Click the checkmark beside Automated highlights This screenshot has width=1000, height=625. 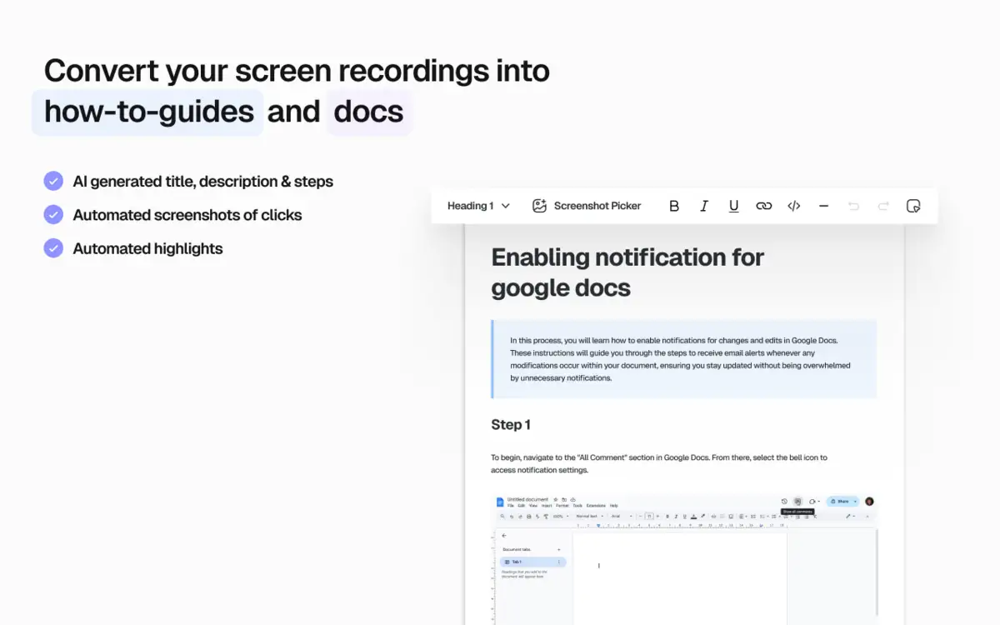(53, 248)
